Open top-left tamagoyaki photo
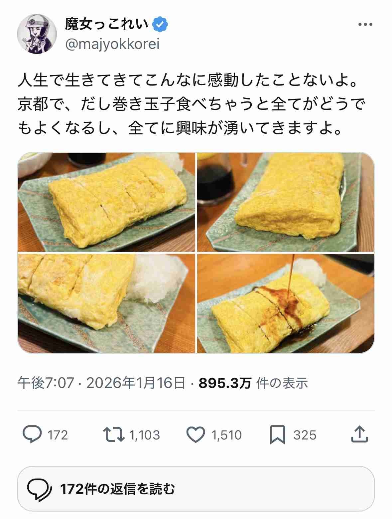 [x=106, y=202]
